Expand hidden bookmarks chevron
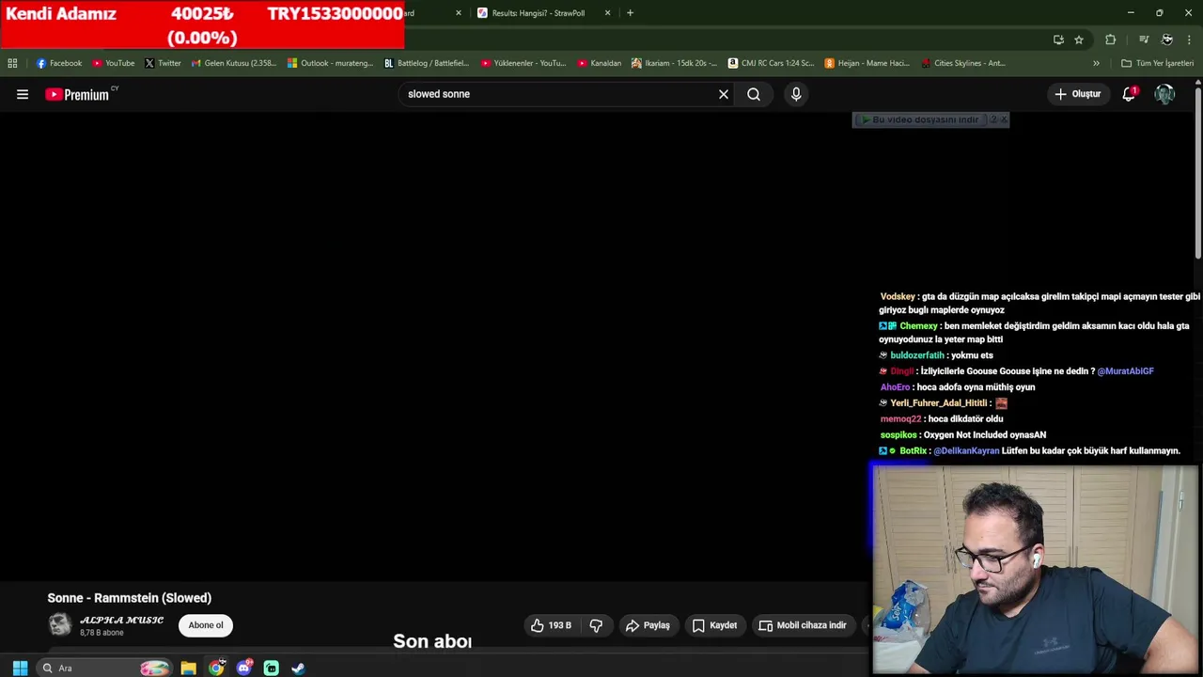1203x677 pixels. coord(1096,63)
